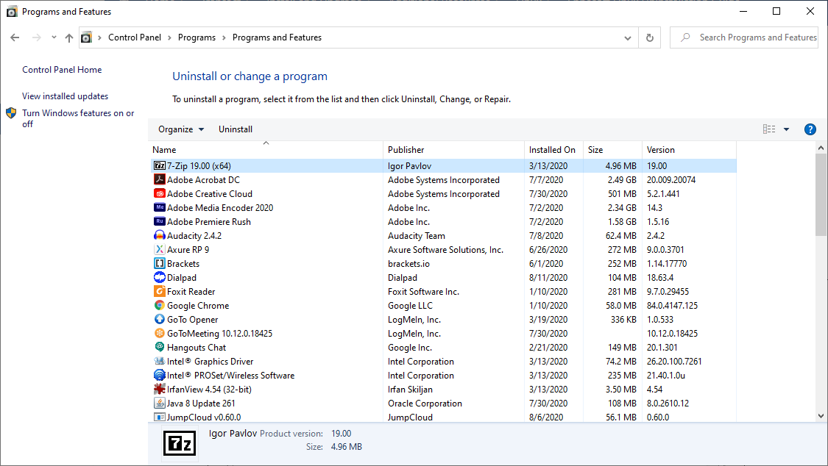The image size is (828, 466).
Task: Click the scrollbar up arrow
Action: pos(821,148)
